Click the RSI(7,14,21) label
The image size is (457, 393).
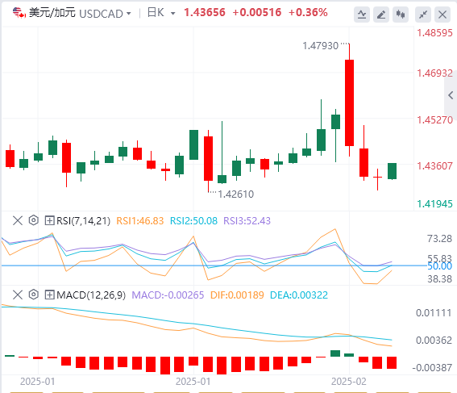click(83, 221)
